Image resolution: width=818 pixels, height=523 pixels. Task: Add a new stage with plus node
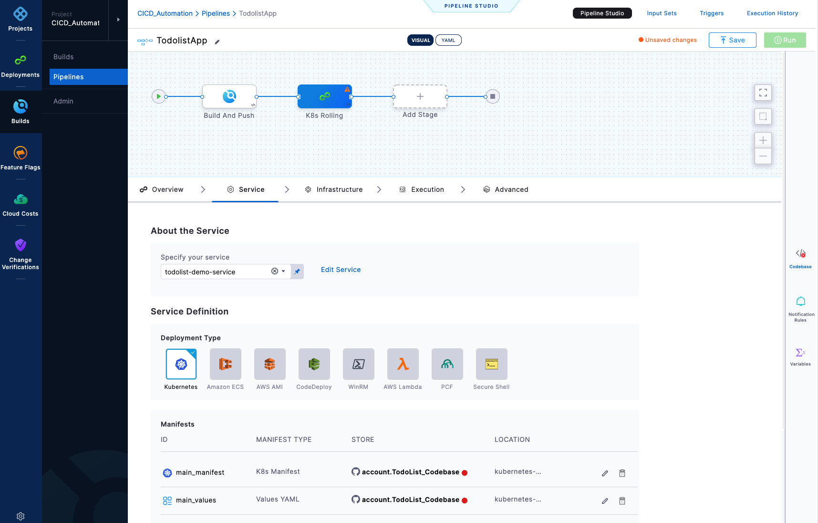click(420, 96)
